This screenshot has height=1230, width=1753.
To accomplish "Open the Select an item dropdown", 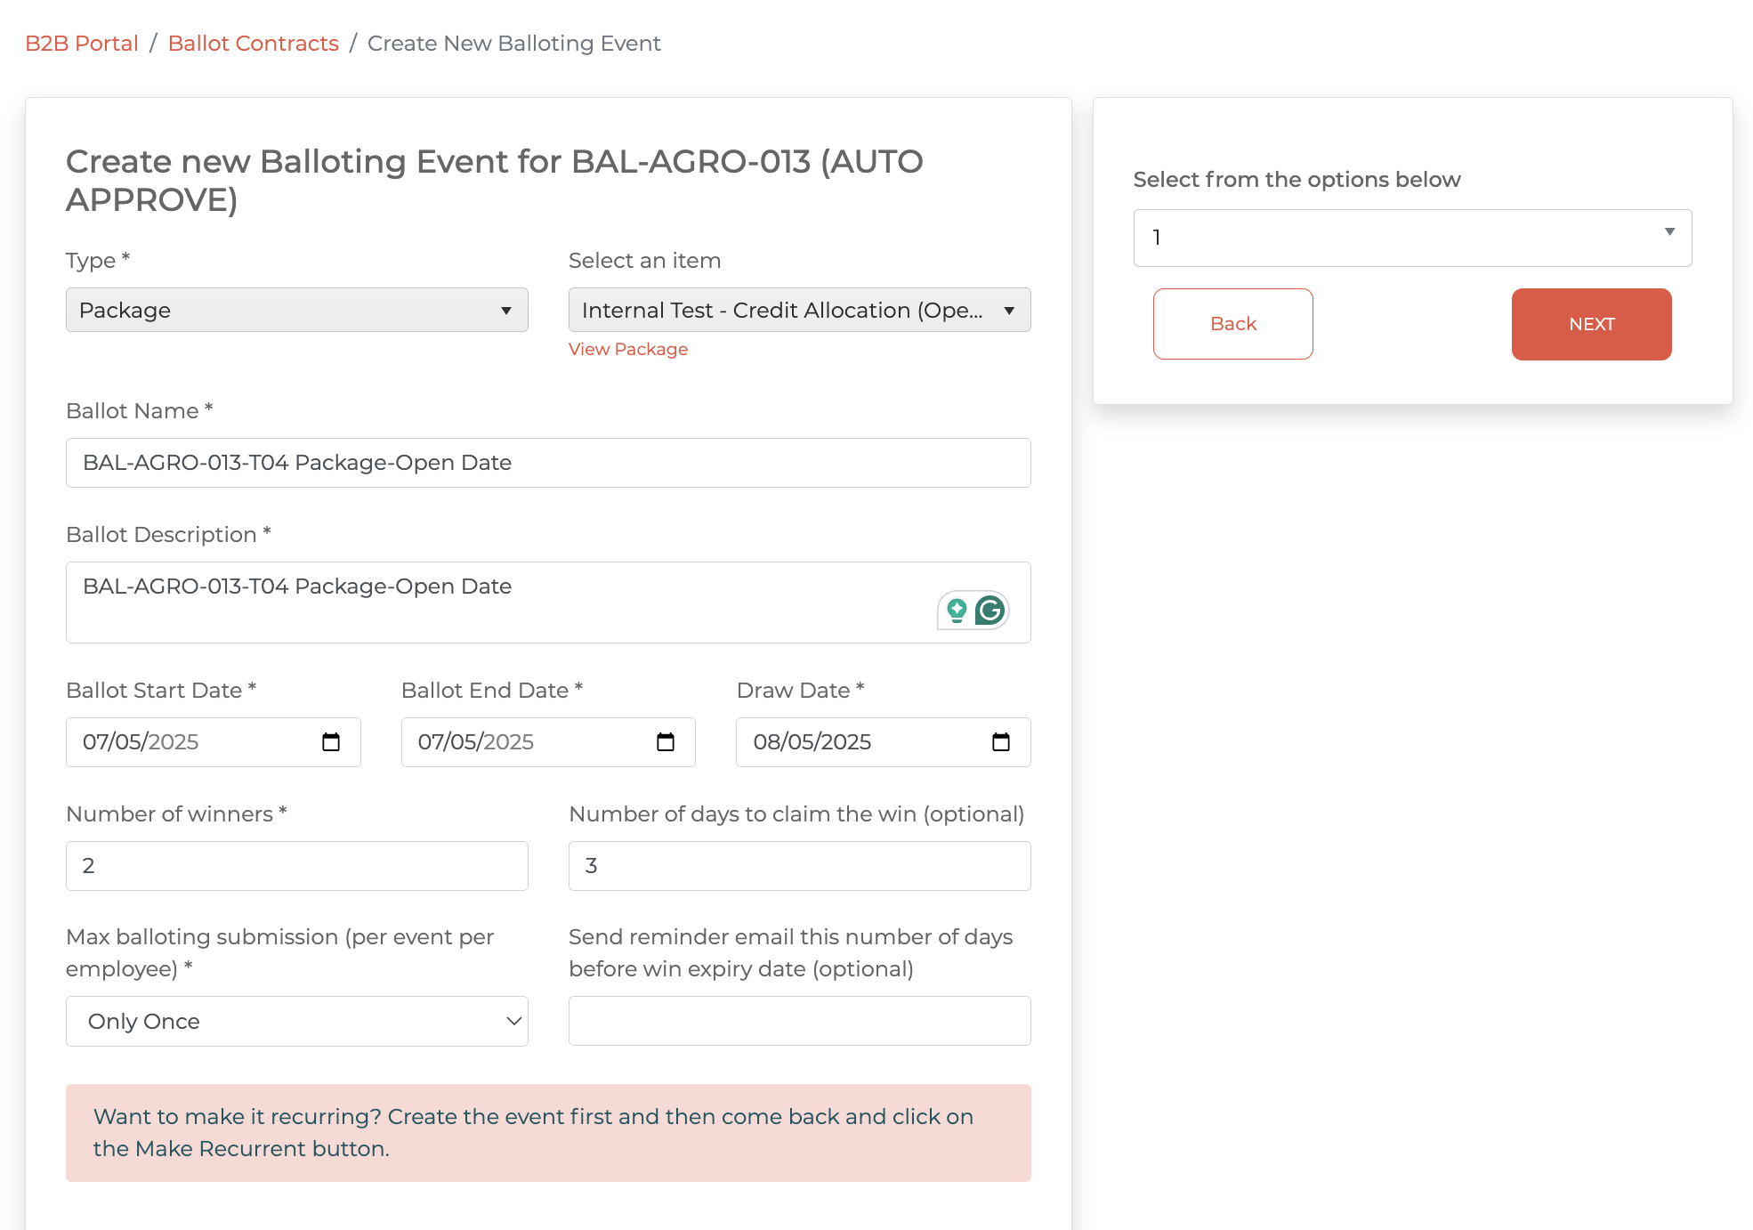I will [798, 310].
